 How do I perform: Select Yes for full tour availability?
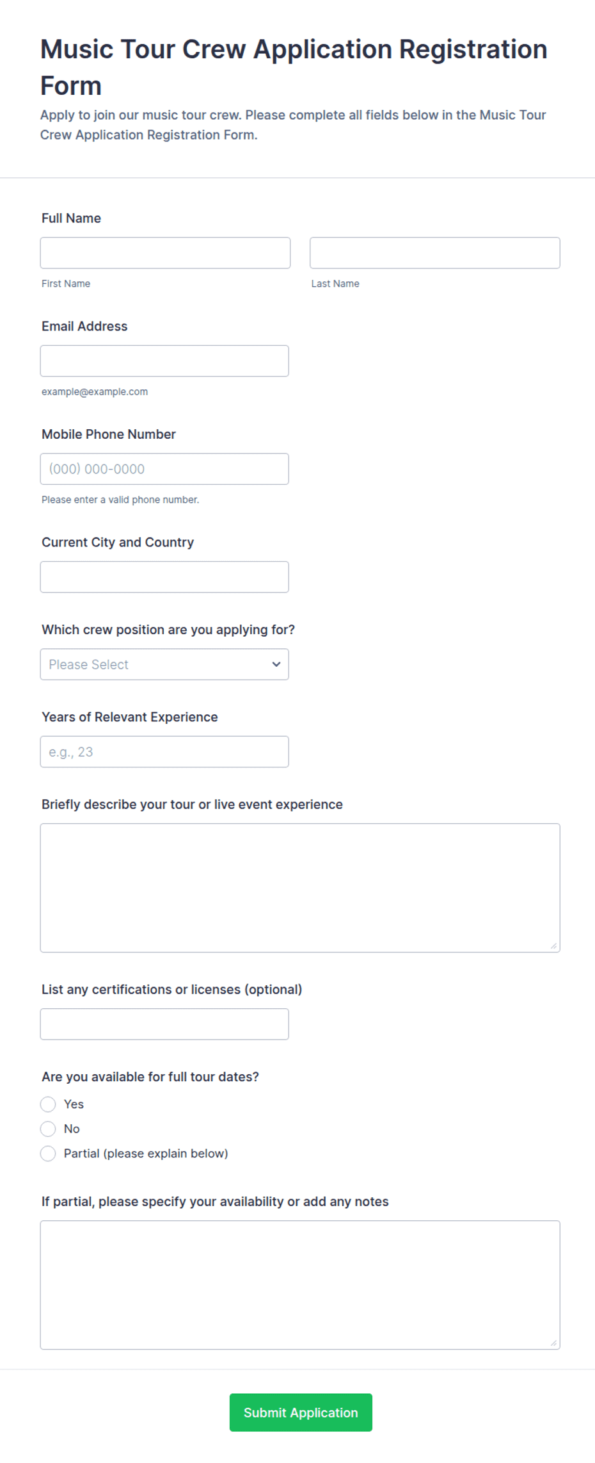(x=48, y=1104)
